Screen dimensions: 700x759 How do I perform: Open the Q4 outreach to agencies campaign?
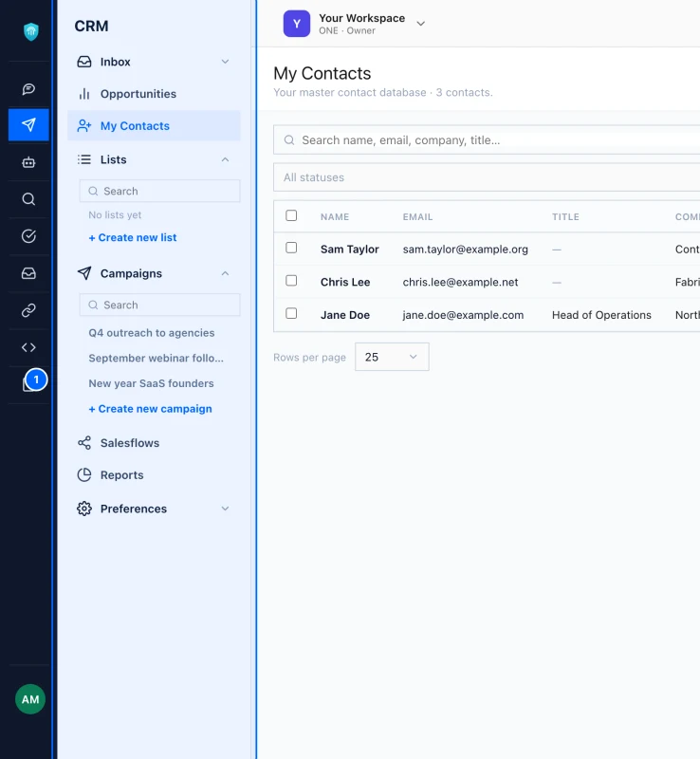click(x=152, y=333)
